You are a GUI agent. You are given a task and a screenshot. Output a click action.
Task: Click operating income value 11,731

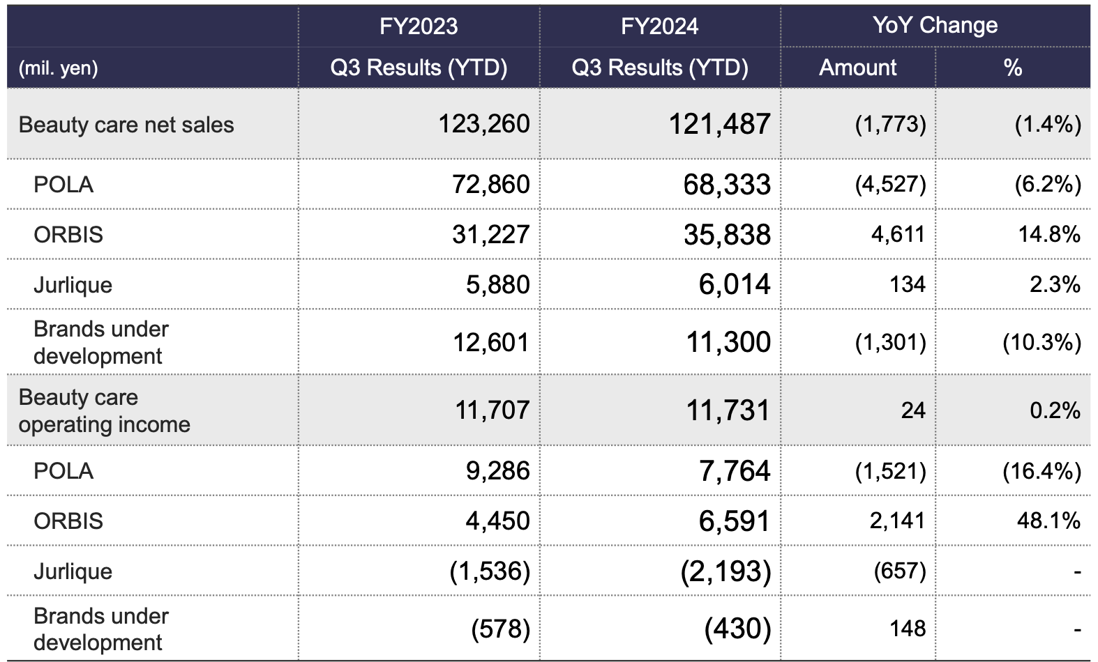point(728,410)
